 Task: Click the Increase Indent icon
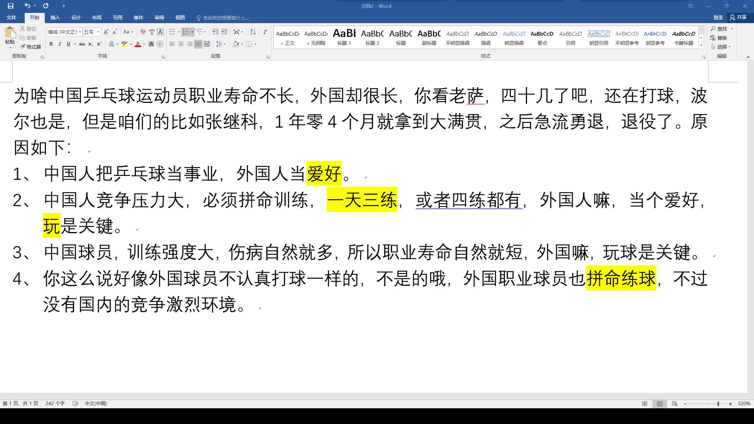pos(224,32)
